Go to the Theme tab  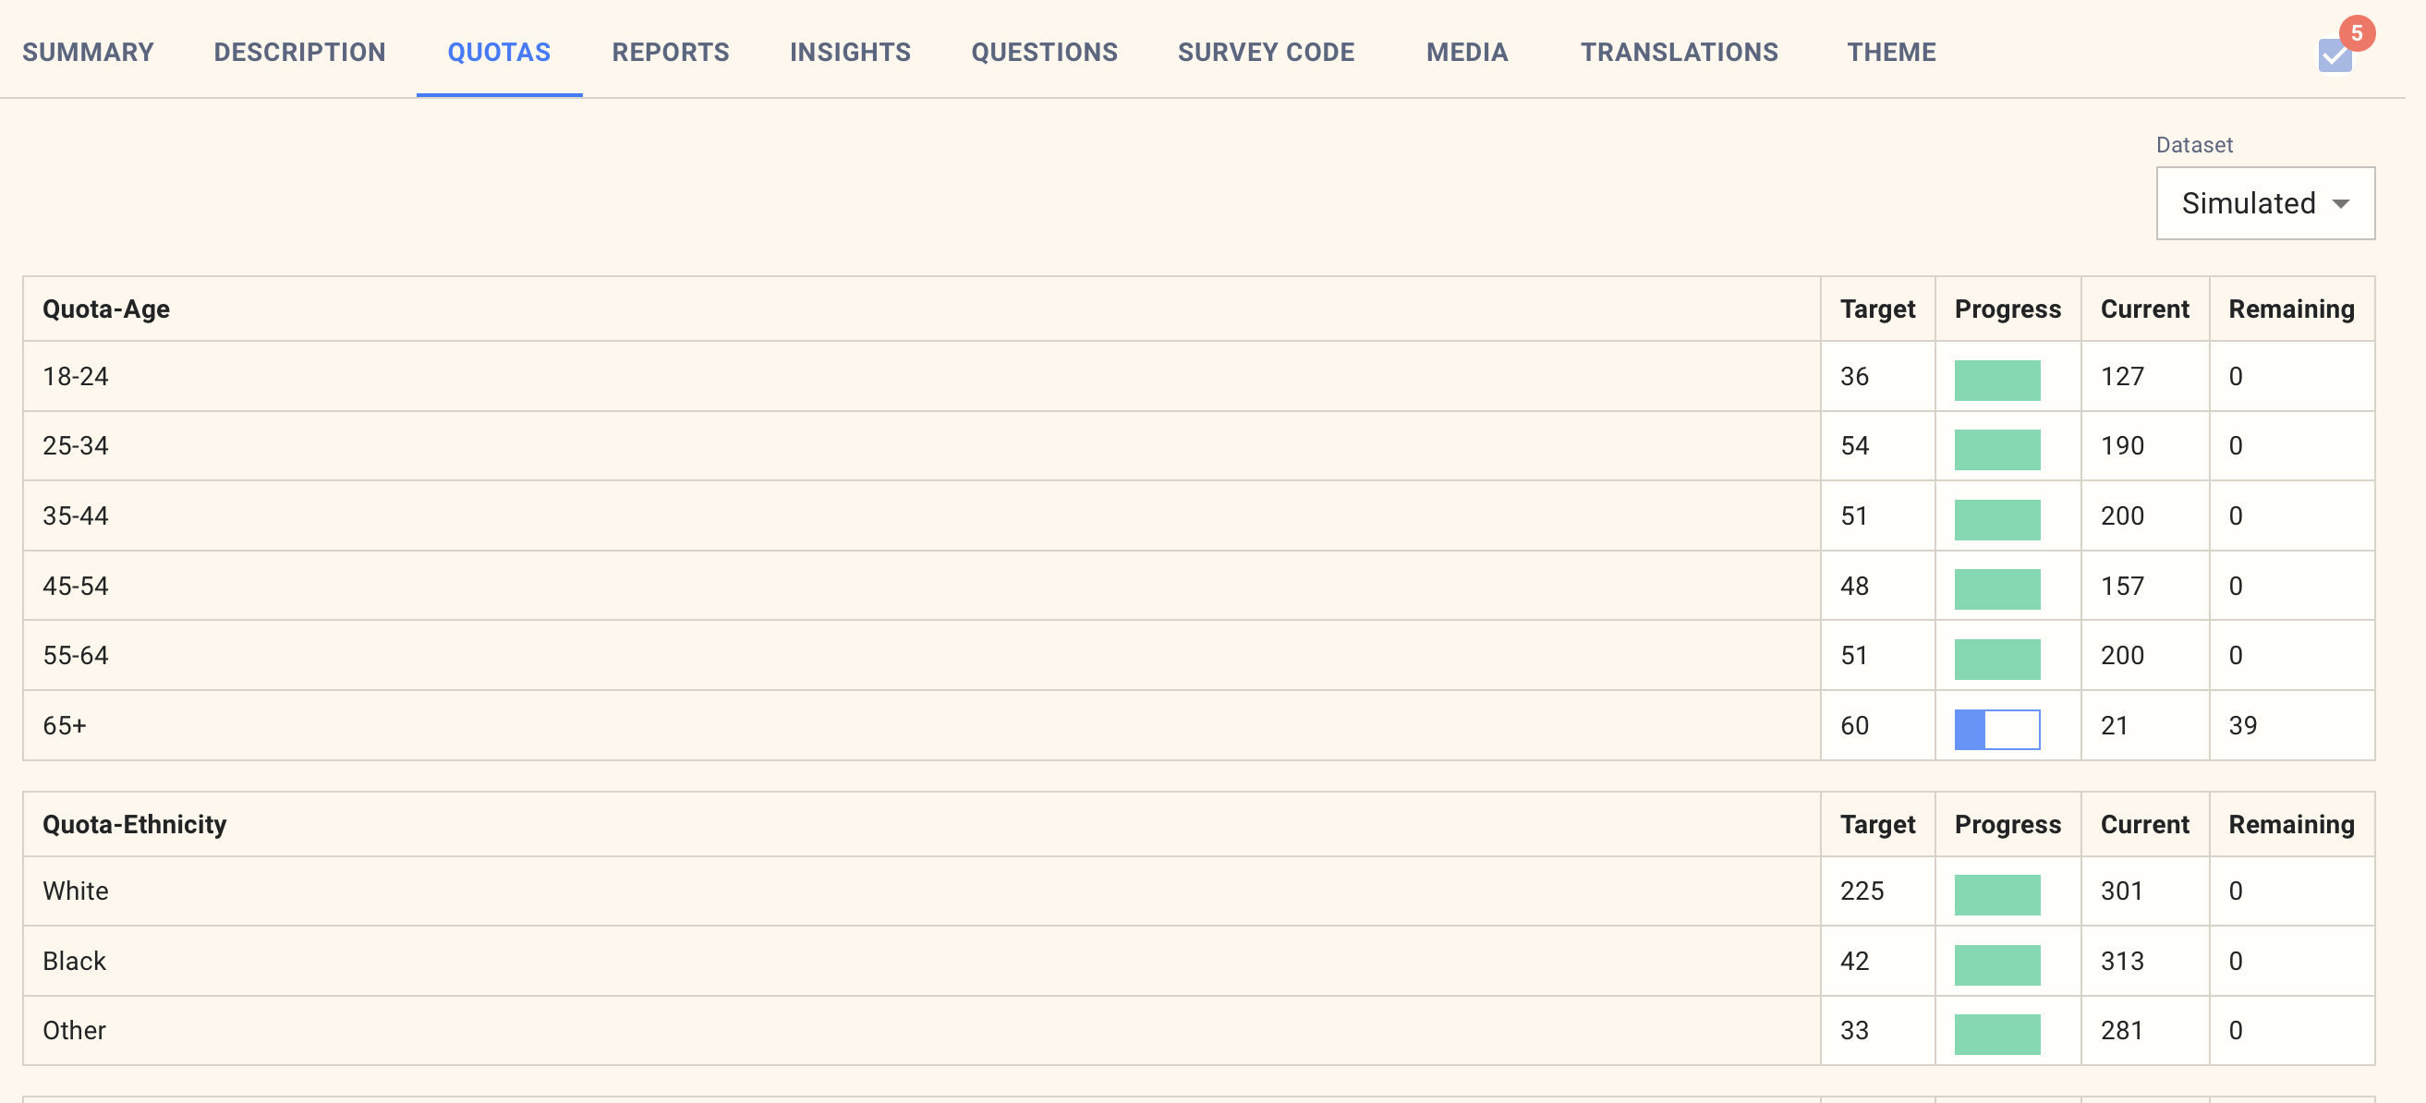coord(1890,52)
